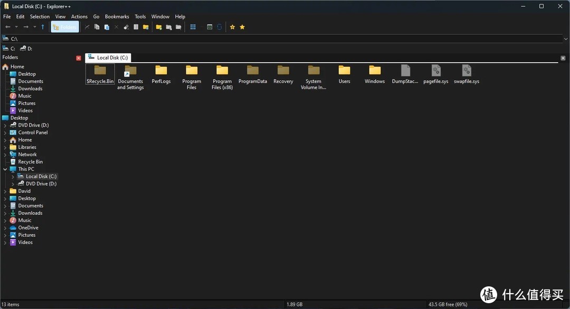Click the Copy toolbar icon
The height and width of the screenshot is (309, 570).
pos(97,27)
